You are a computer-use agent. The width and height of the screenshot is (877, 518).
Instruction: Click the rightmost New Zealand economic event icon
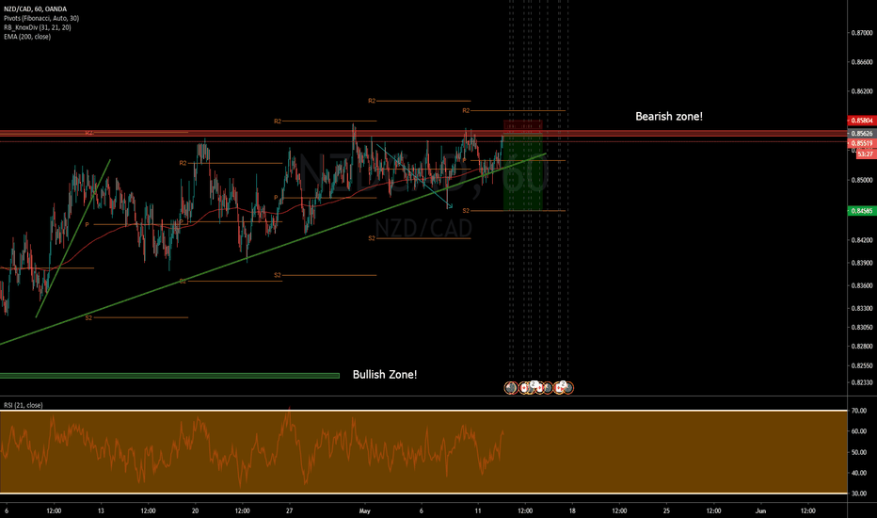coord(567,387)
